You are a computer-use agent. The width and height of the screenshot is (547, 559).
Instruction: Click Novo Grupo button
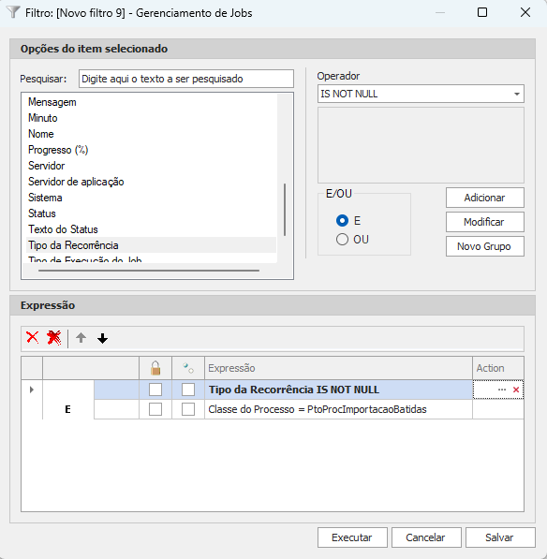(485, 246)
